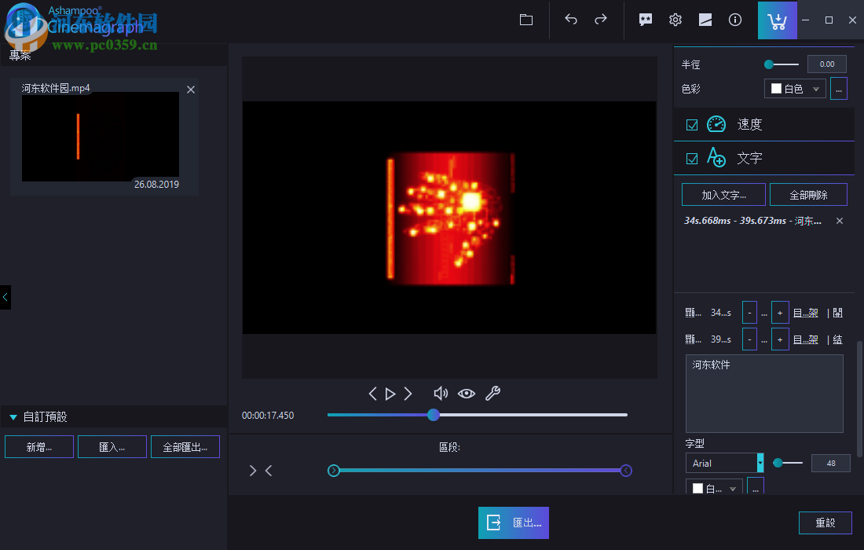Open the shopping cart purchase icon
This screenshot has width=864, height=550.
[777, 21]
